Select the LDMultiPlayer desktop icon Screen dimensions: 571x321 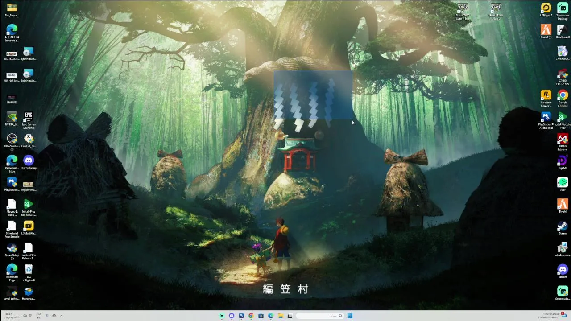[29, 228]
